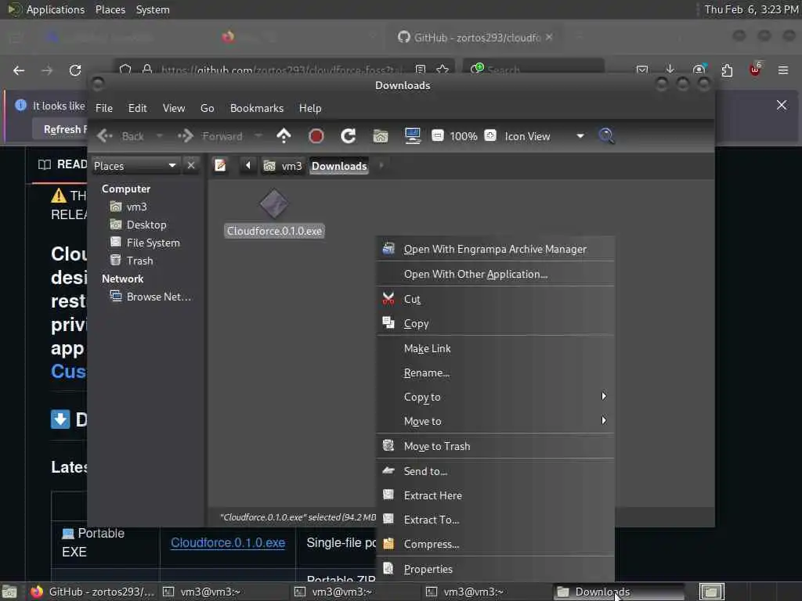Open the Computer toolbar icon

coord(412,136)
